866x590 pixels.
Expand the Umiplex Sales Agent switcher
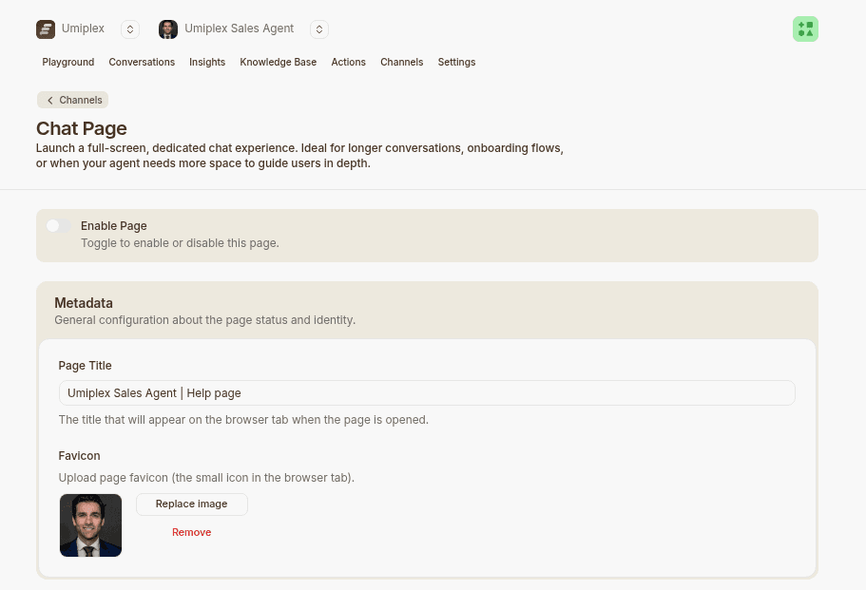pyautogui.click(x=319, y=29)
